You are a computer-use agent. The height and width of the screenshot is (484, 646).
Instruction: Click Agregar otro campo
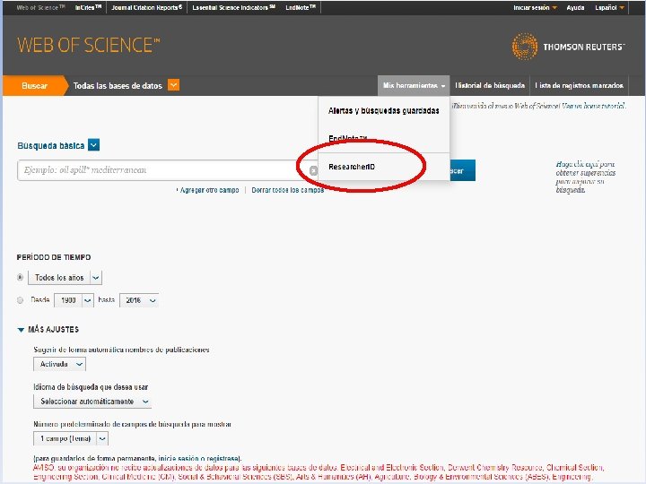pos(208,190)
